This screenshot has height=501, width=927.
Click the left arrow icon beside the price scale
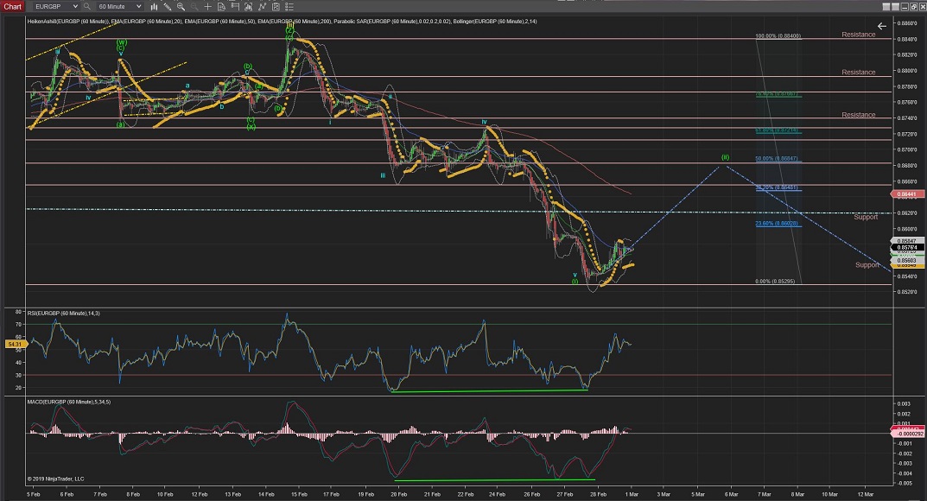coord(881,26)
